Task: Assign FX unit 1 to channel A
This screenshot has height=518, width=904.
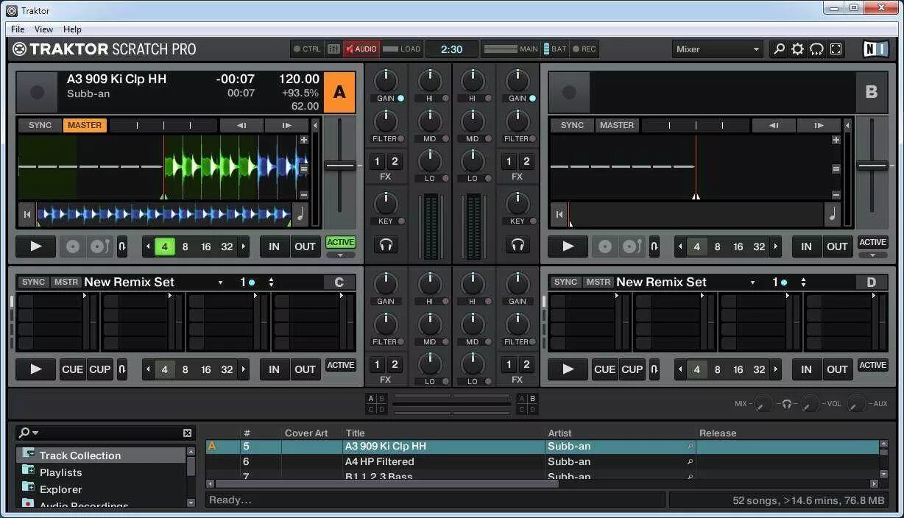Action: [x=378, y=162]
